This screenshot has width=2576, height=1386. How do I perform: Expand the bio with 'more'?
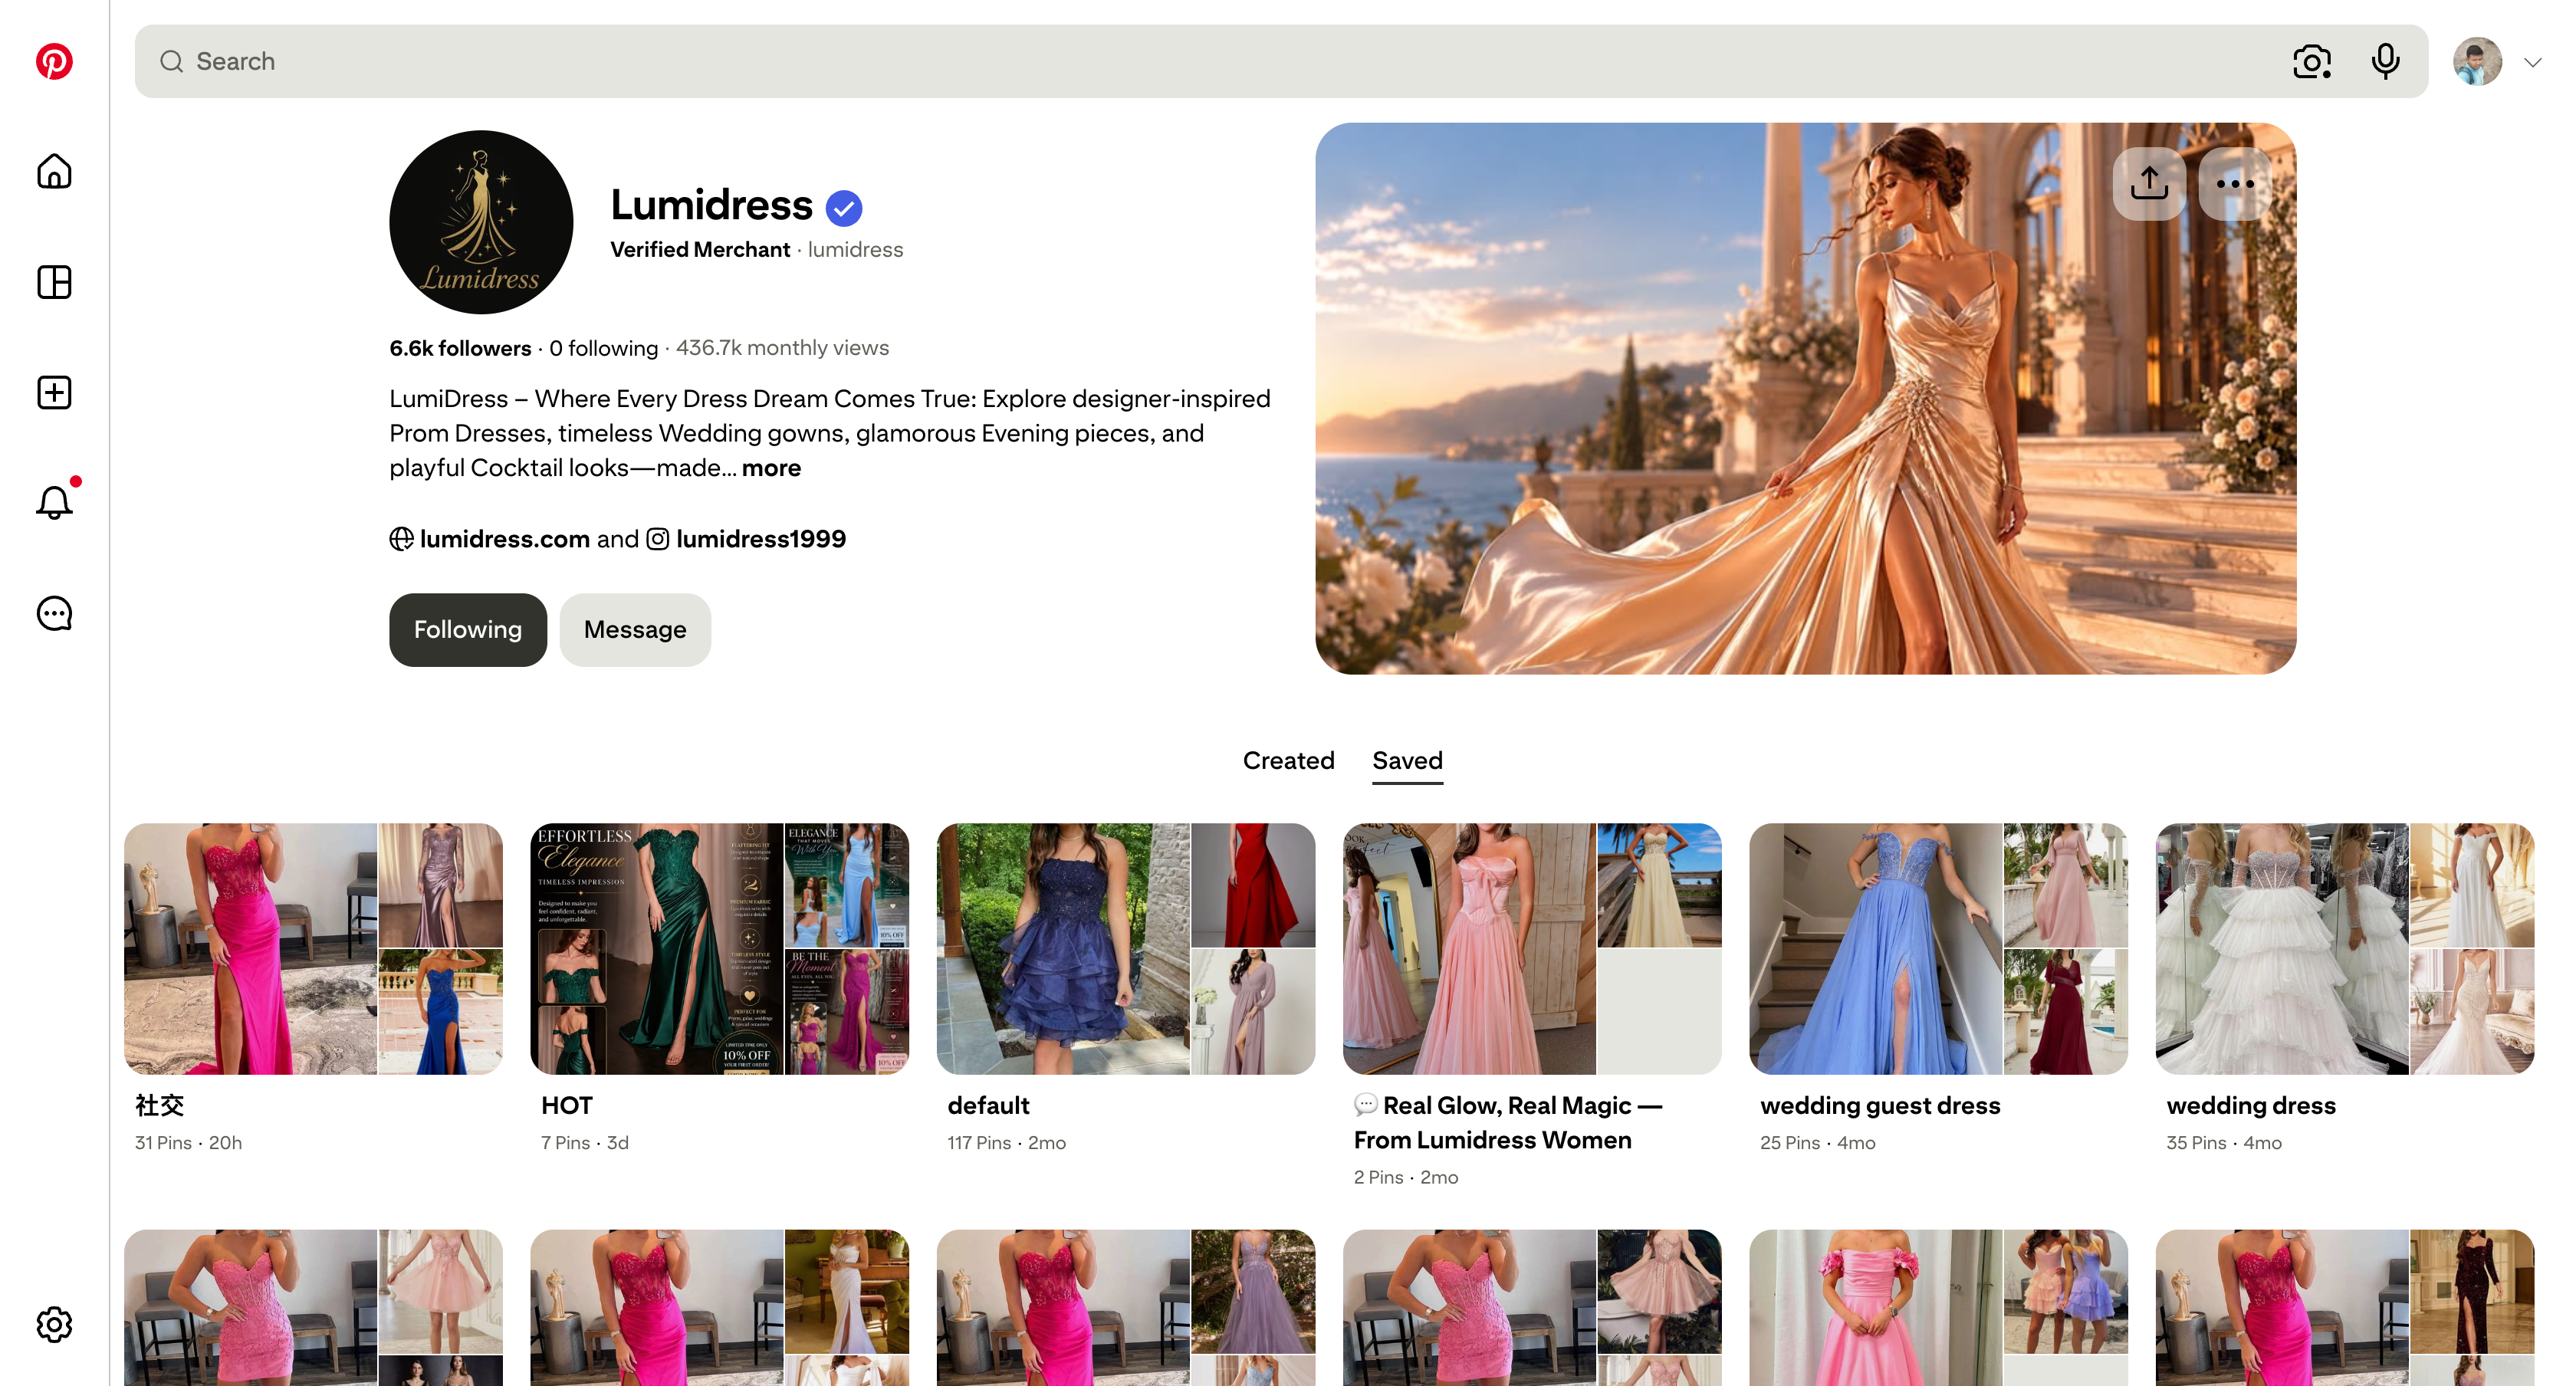(771, 468)
